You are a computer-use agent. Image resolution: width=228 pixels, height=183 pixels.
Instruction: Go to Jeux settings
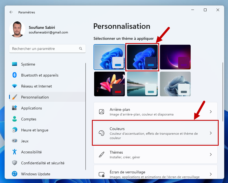[47, 141]
